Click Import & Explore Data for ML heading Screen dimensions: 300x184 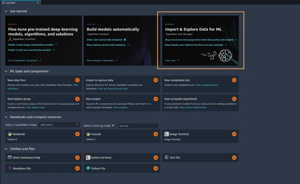coord(193,29)
